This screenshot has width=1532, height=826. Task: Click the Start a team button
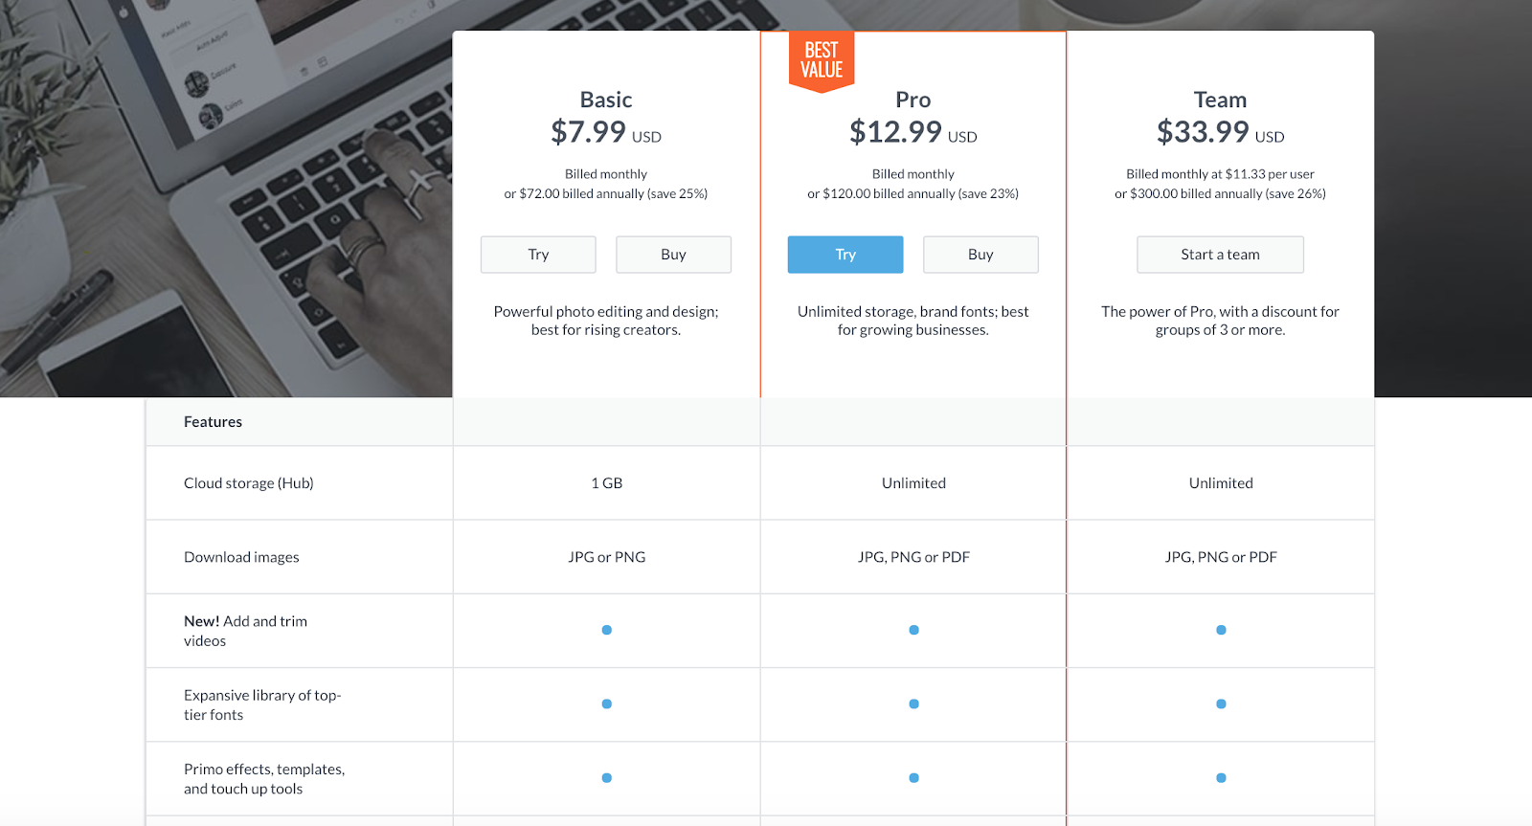[x=1220, y=255]
